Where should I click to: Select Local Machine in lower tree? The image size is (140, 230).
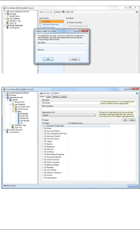coord(14,132)
